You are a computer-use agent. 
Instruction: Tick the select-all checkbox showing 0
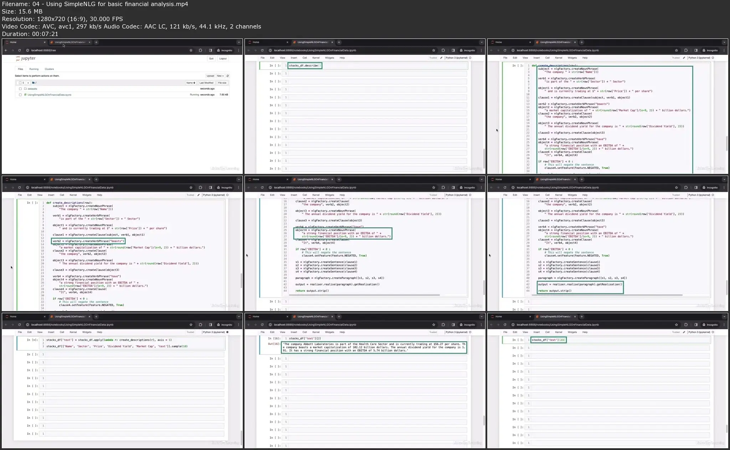20,83
